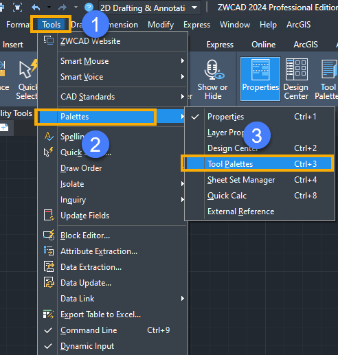Click the Spelling check icon in menu

(x=49, y=137)
